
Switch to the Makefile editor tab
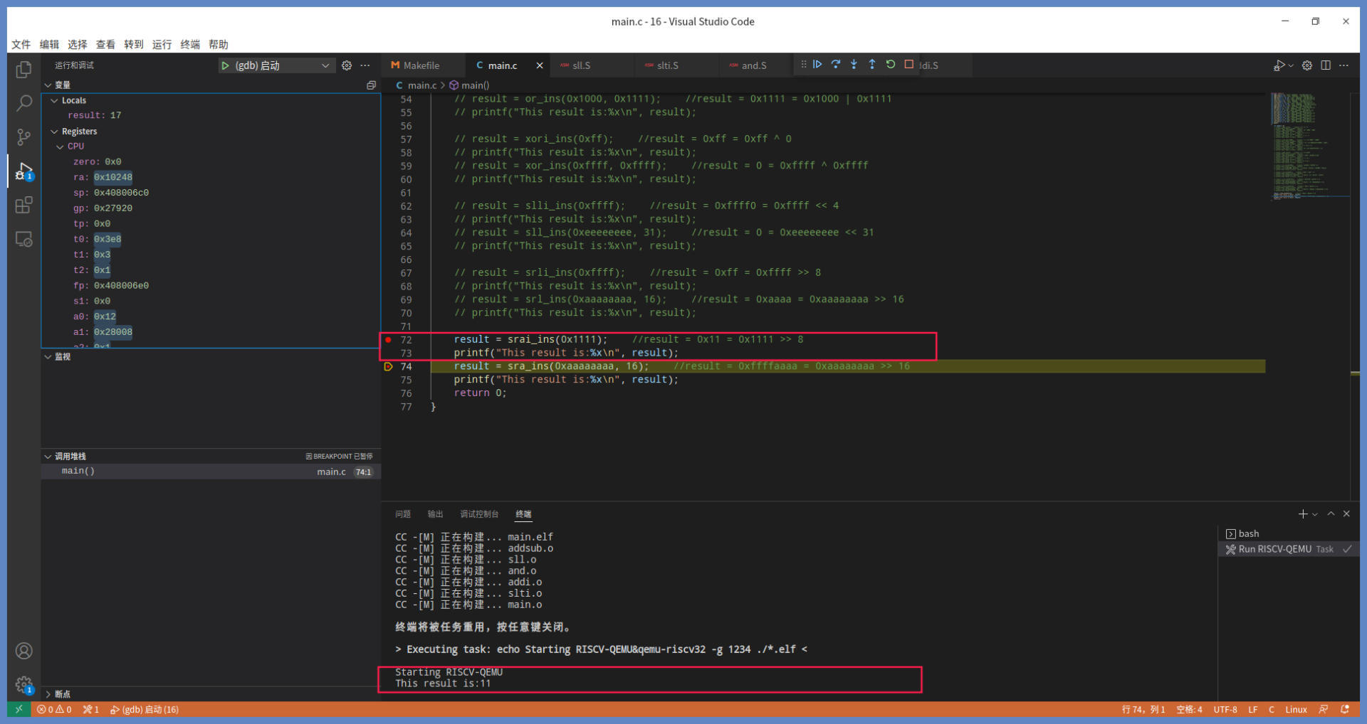click(420, 65)
